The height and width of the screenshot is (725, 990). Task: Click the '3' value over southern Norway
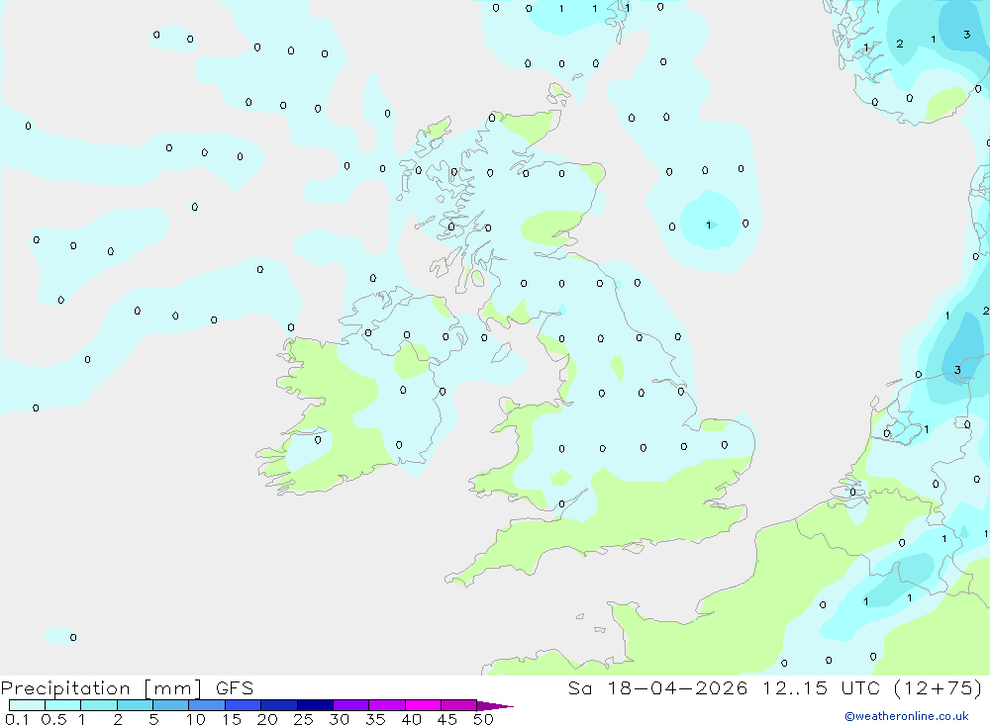tap(966, 34)
